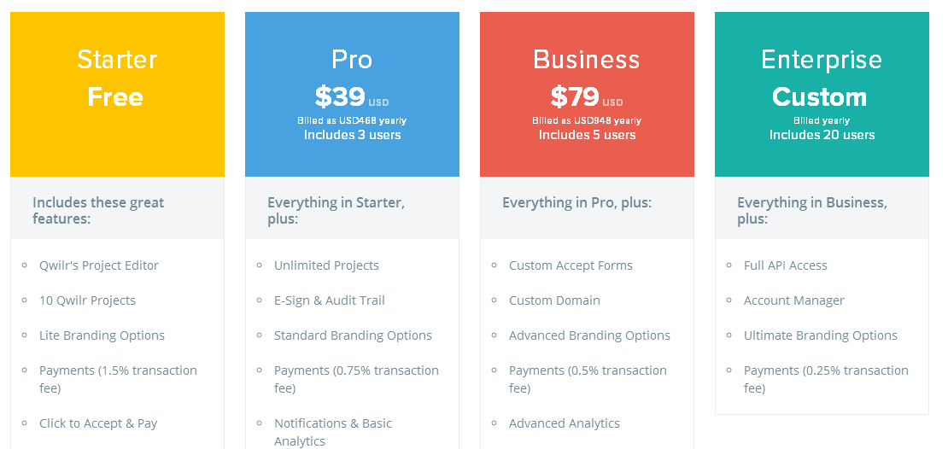The image size is (948, 449).
Task: Choose the blue Pro $39 plan header
Action: tap(352, 94)
